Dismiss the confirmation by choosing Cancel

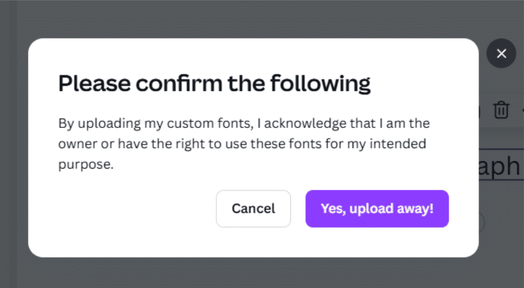[253, 208]
